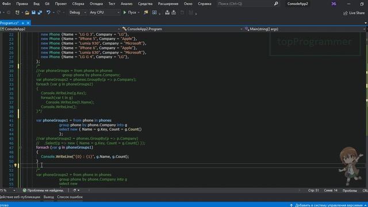Click the second download-tray toolbar icon
This screenshot has width=368, height=207.
[174, 13]
